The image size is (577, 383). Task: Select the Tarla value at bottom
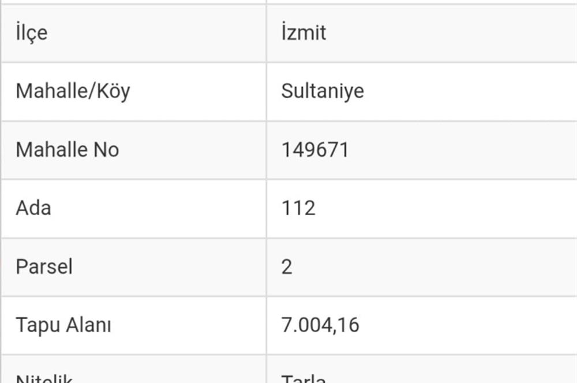tap(303, 378)
